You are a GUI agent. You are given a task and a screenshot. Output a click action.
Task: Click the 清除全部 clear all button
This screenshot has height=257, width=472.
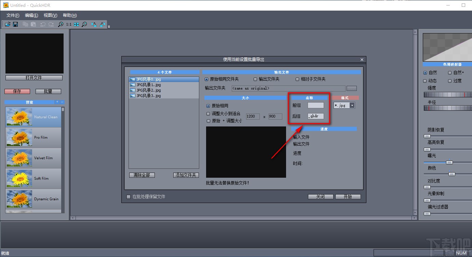click(142, 175)
